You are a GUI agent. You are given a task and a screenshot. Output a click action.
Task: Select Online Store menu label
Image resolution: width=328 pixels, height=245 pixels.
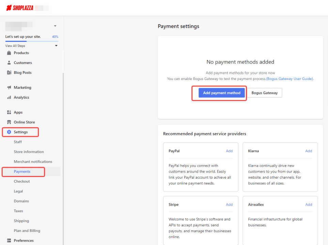coord(24,122)
